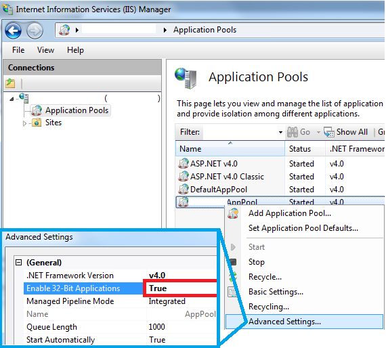This screenshot has width=386, height=348.
Task: Open the Help menu
Action: (75, 50)
